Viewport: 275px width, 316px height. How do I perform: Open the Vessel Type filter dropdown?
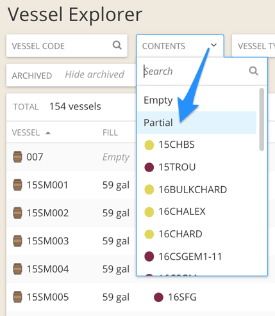pyautogui.click(x=253, y=46)
